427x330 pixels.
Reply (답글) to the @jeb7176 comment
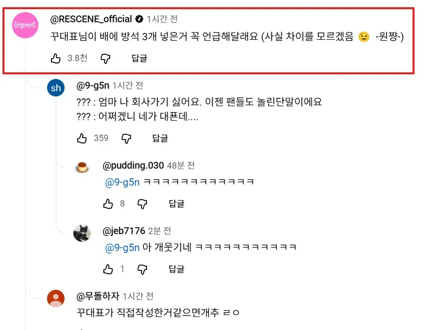point(177,269)
